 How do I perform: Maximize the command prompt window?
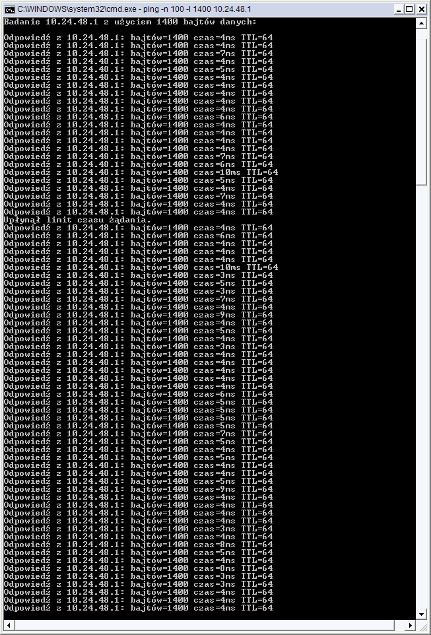[x=409, y=9]
